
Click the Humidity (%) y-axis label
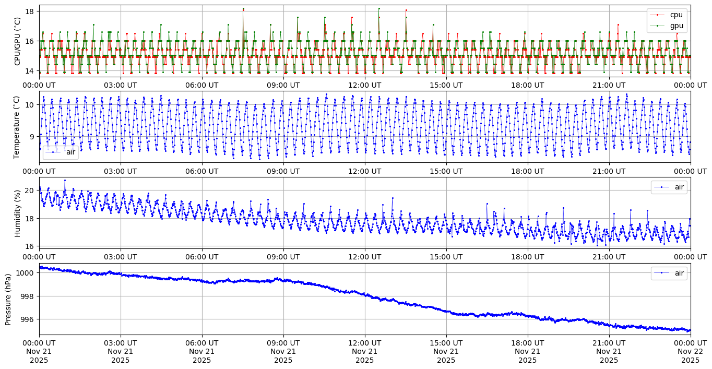click(x=17, y=213)
